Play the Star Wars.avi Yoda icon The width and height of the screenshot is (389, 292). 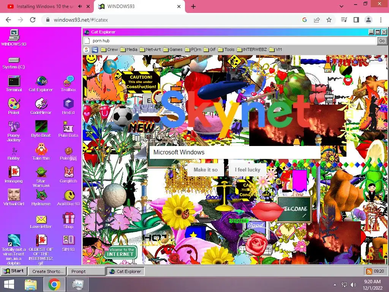(41, 177)
